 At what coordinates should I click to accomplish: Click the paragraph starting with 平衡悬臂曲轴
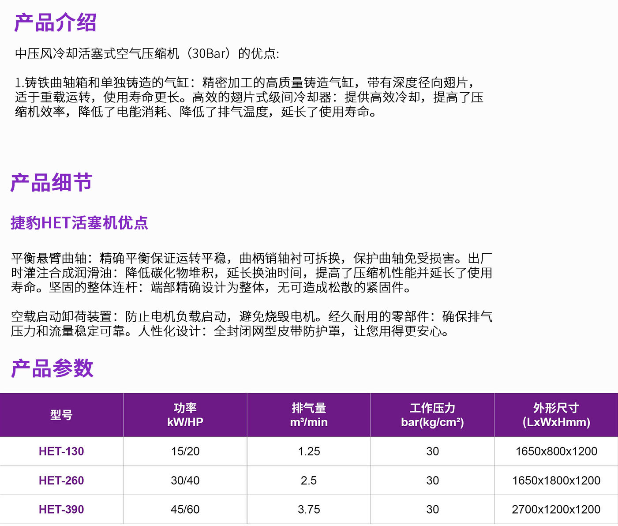click(x=251, y=273)
